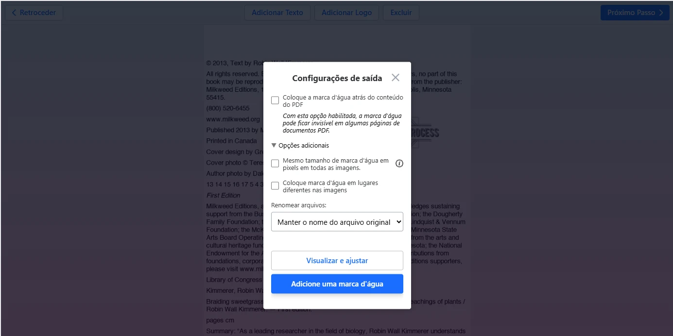This screenshot has height=336, width=673.
Task: Click Excluir in the toolbar
Action: (x=401, y=13)
